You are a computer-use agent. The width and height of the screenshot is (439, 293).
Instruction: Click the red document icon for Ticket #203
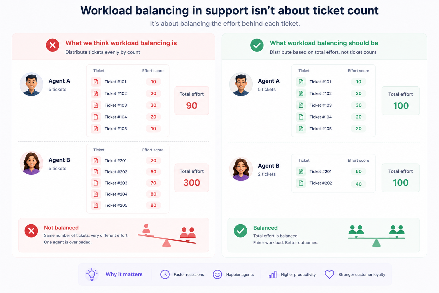click(x=96, y=183)
